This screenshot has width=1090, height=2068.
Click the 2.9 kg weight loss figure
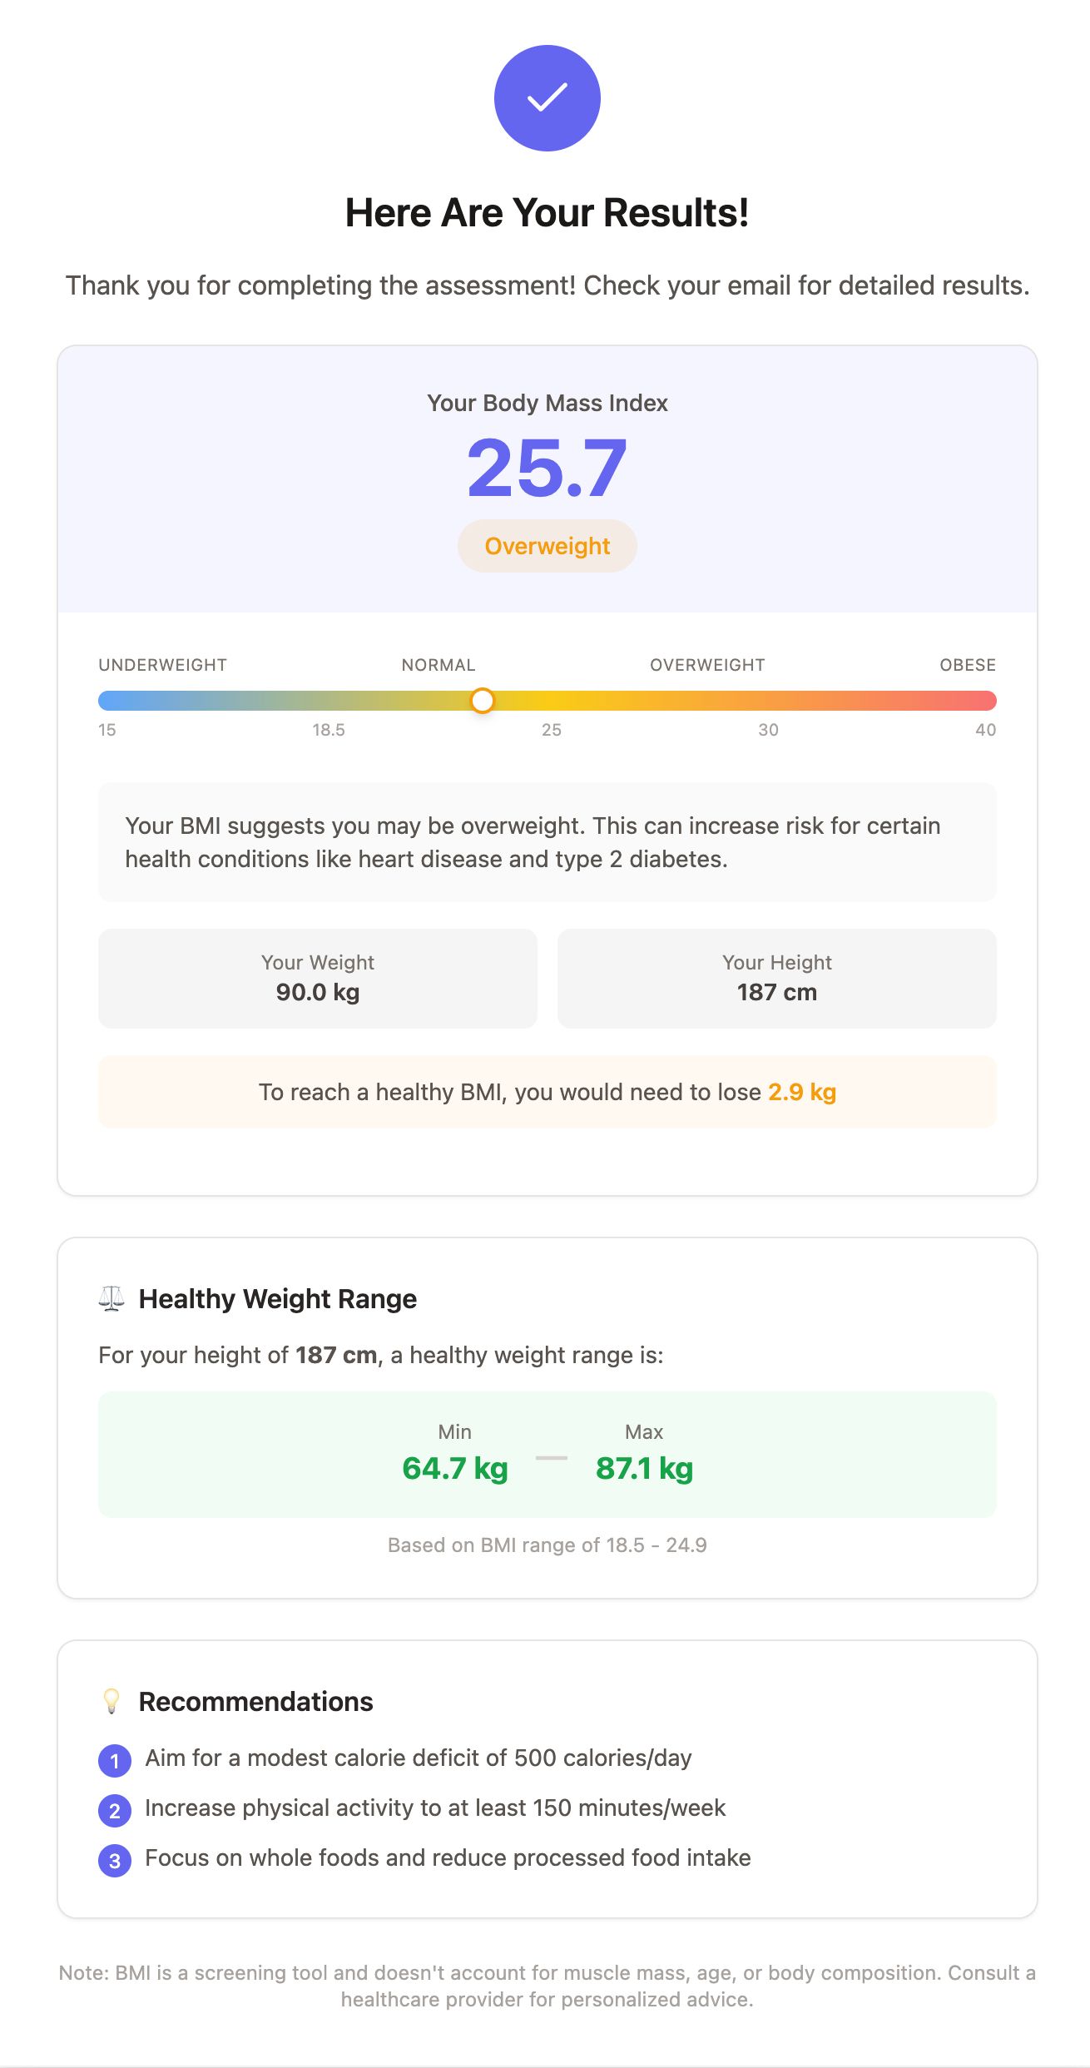click(802, 1092)
